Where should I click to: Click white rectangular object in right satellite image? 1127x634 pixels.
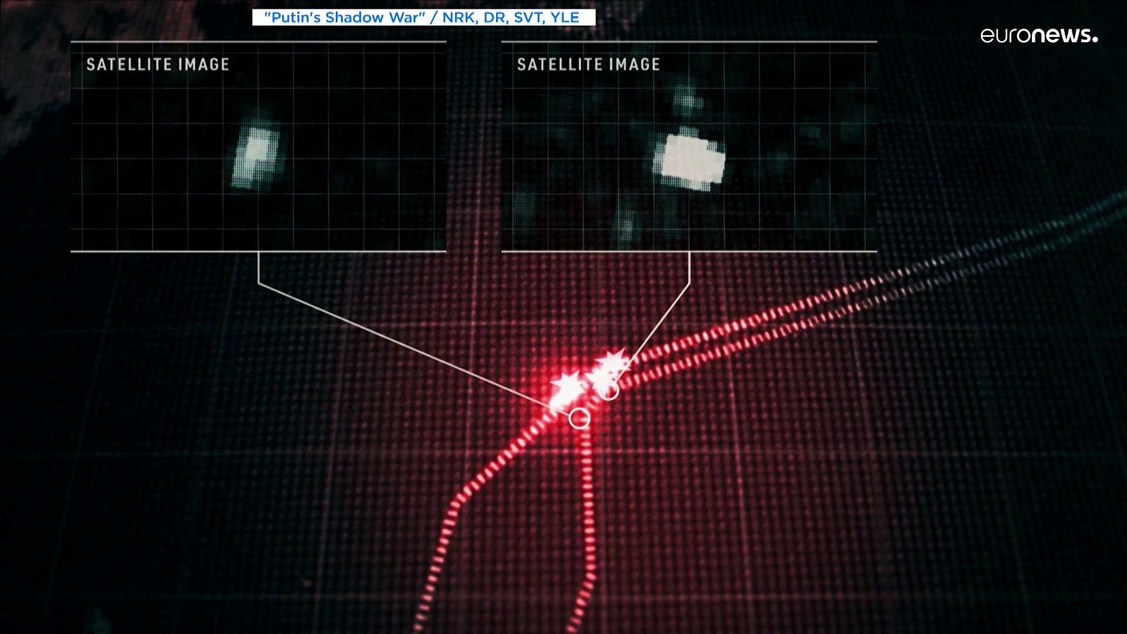[x=691, y=161]
